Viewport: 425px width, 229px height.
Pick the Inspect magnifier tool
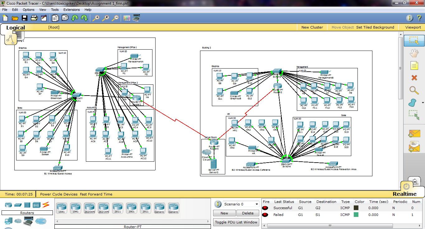pos(414,90)
